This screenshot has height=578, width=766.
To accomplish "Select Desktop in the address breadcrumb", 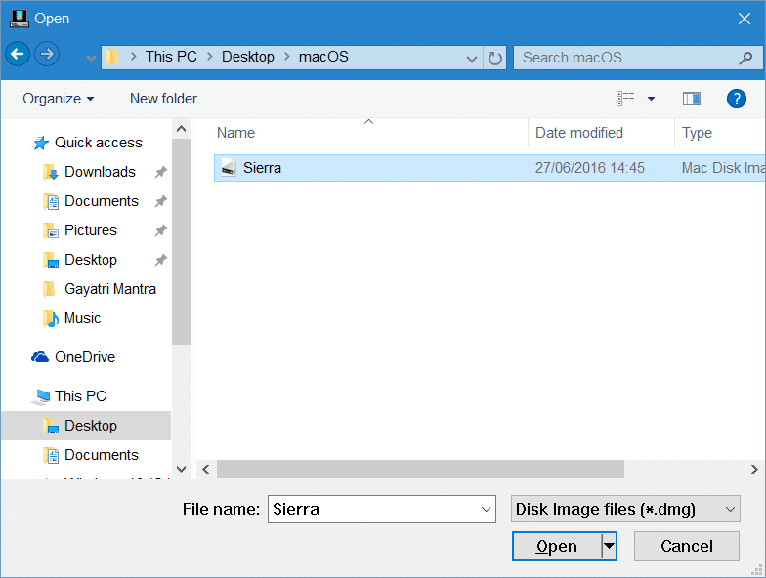I will pyautogui.click(x=248, y=57).
